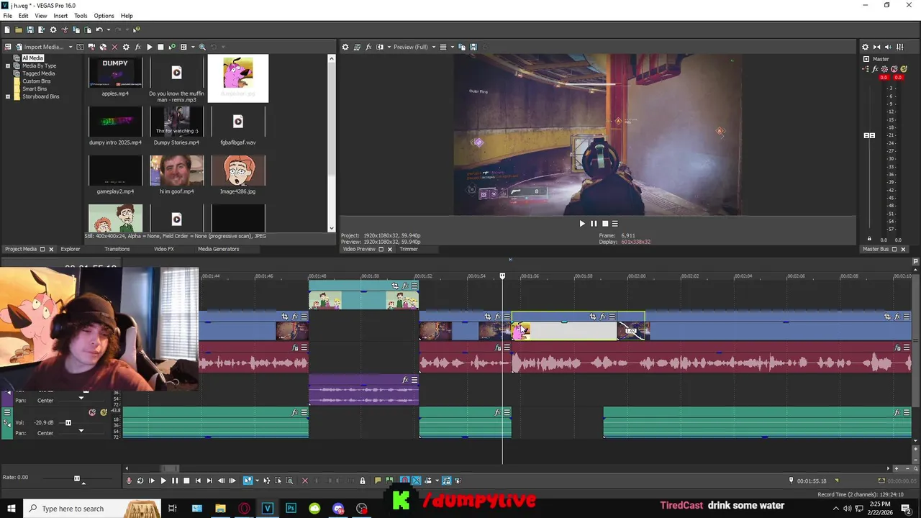Select the Zoom edit tool
Image resolution: width=921 pixels, height=518 pixels.
click(x=289, y=481)
